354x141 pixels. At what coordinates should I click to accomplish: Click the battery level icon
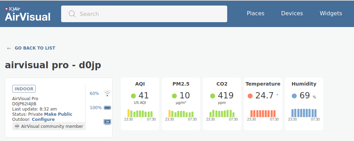[107, 108]
